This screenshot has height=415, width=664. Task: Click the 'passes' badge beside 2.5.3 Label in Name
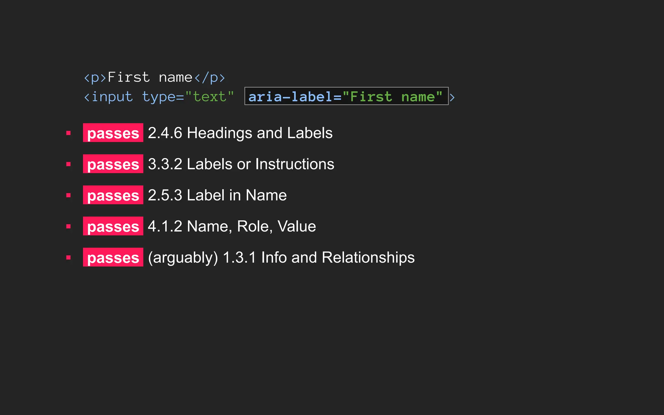(x=113, y=195)
